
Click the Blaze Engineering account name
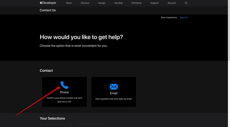coord(169,17)
